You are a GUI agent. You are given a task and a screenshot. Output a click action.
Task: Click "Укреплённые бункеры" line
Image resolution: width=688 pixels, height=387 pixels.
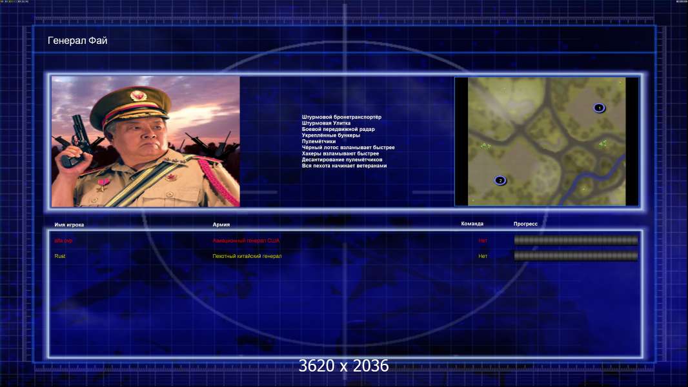click(331, 135)
